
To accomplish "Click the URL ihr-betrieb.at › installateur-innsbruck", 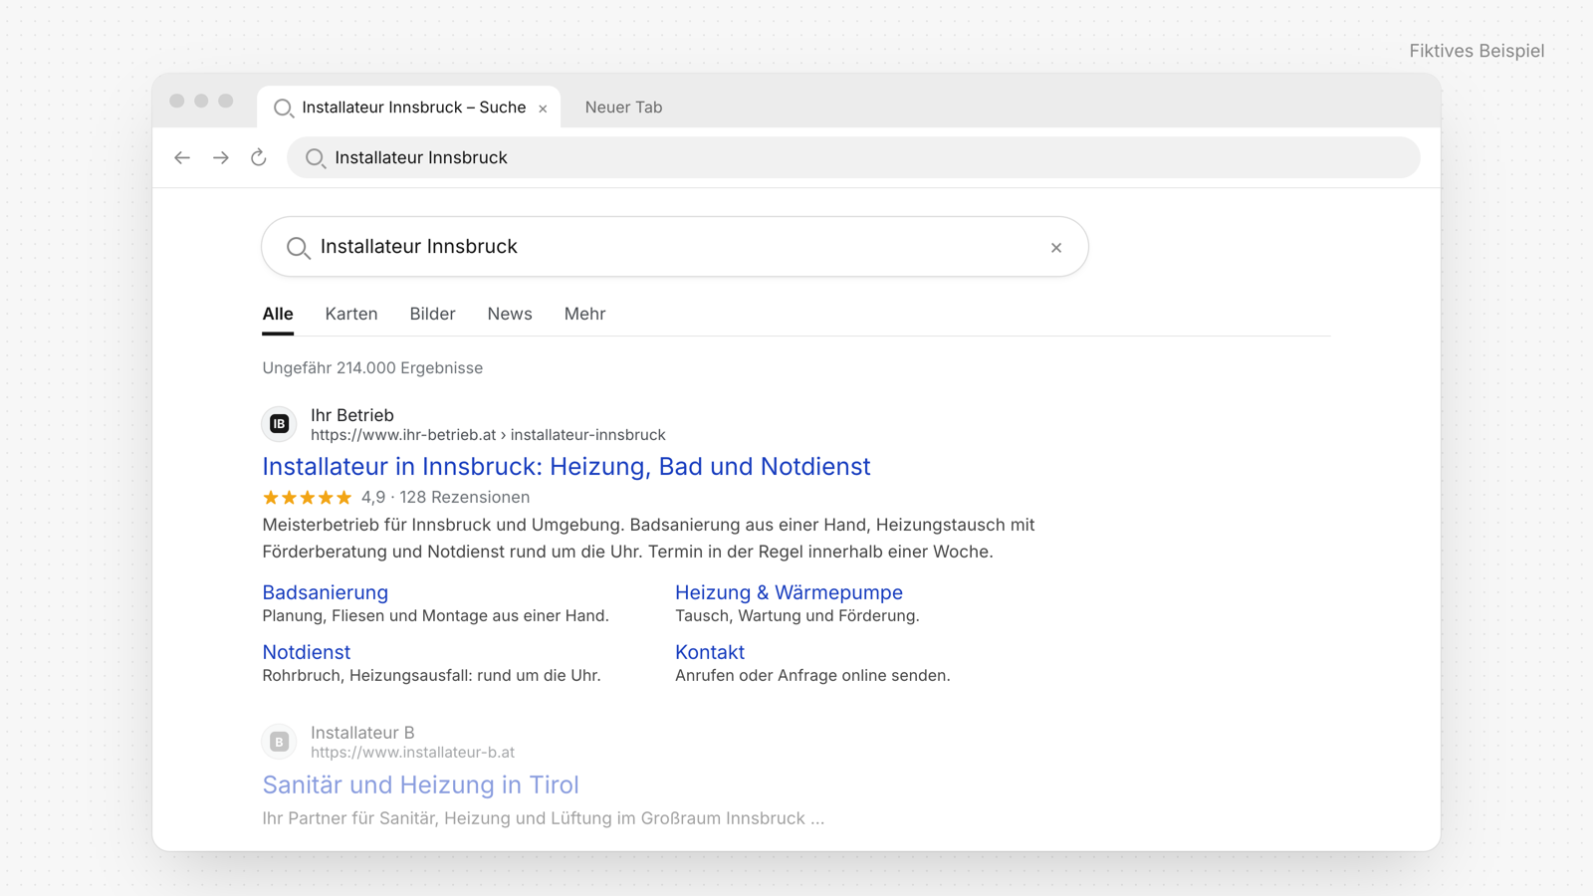I will point(488,435).
